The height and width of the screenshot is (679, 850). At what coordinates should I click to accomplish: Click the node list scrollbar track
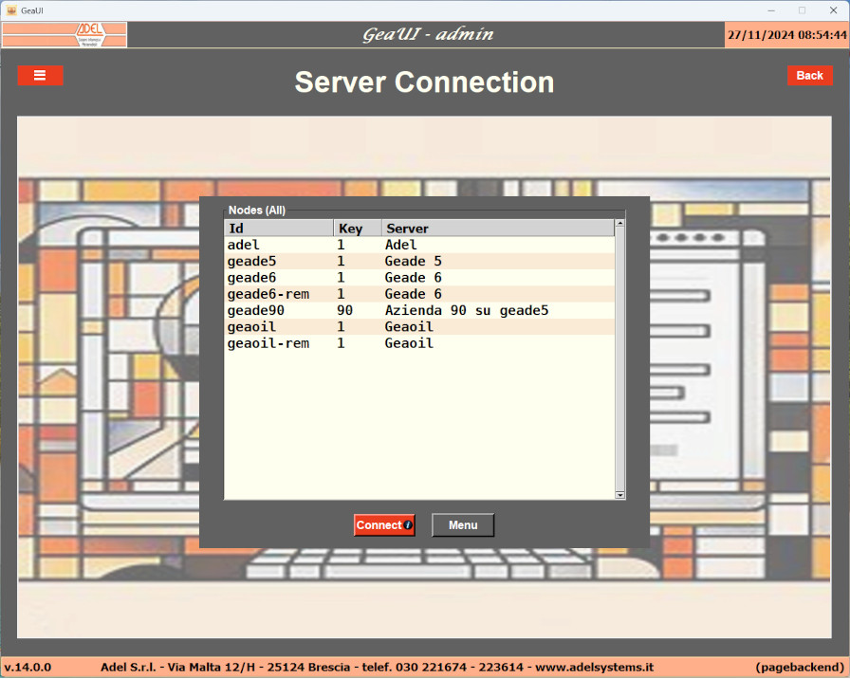[x=620, y=359]
